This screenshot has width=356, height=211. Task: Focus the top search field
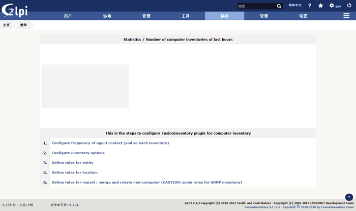pyautogui.click(x=257, y=6)
